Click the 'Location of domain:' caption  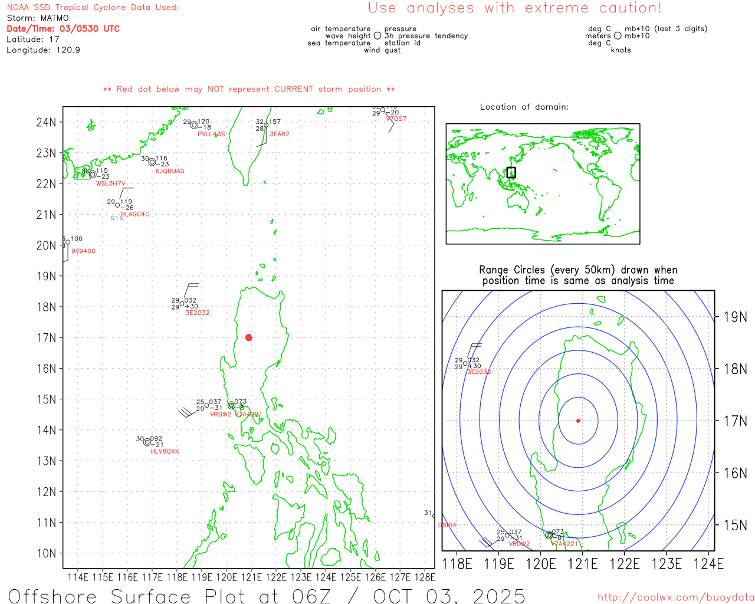[x=524, y=107]
